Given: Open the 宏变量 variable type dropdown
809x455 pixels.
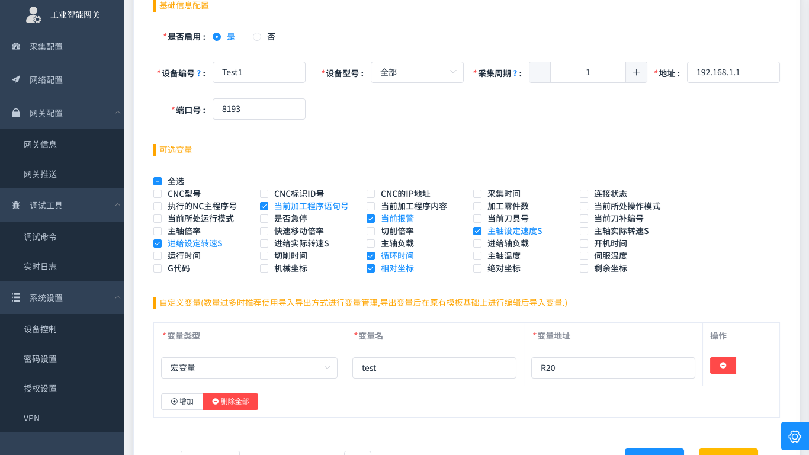Looking at the screenshot, I should (249, 368).
